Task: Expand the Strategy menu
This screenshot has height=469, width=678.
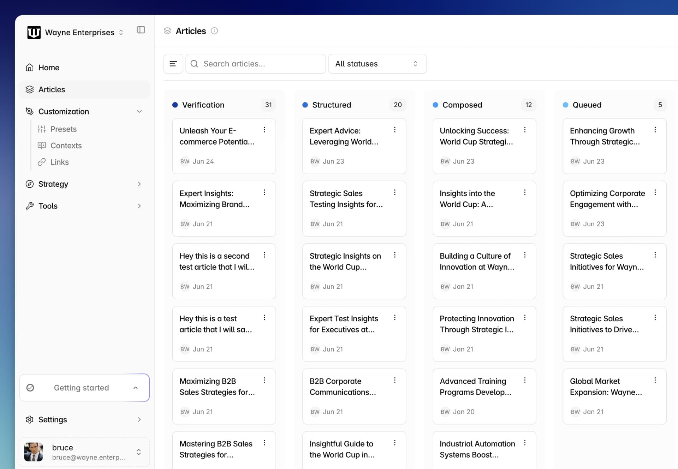Action: pos(139,184)
